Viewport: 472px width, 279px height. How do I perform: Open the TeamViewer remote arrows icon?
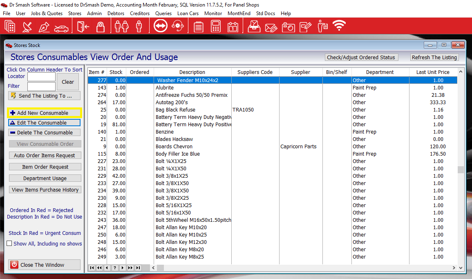(160, 27)
